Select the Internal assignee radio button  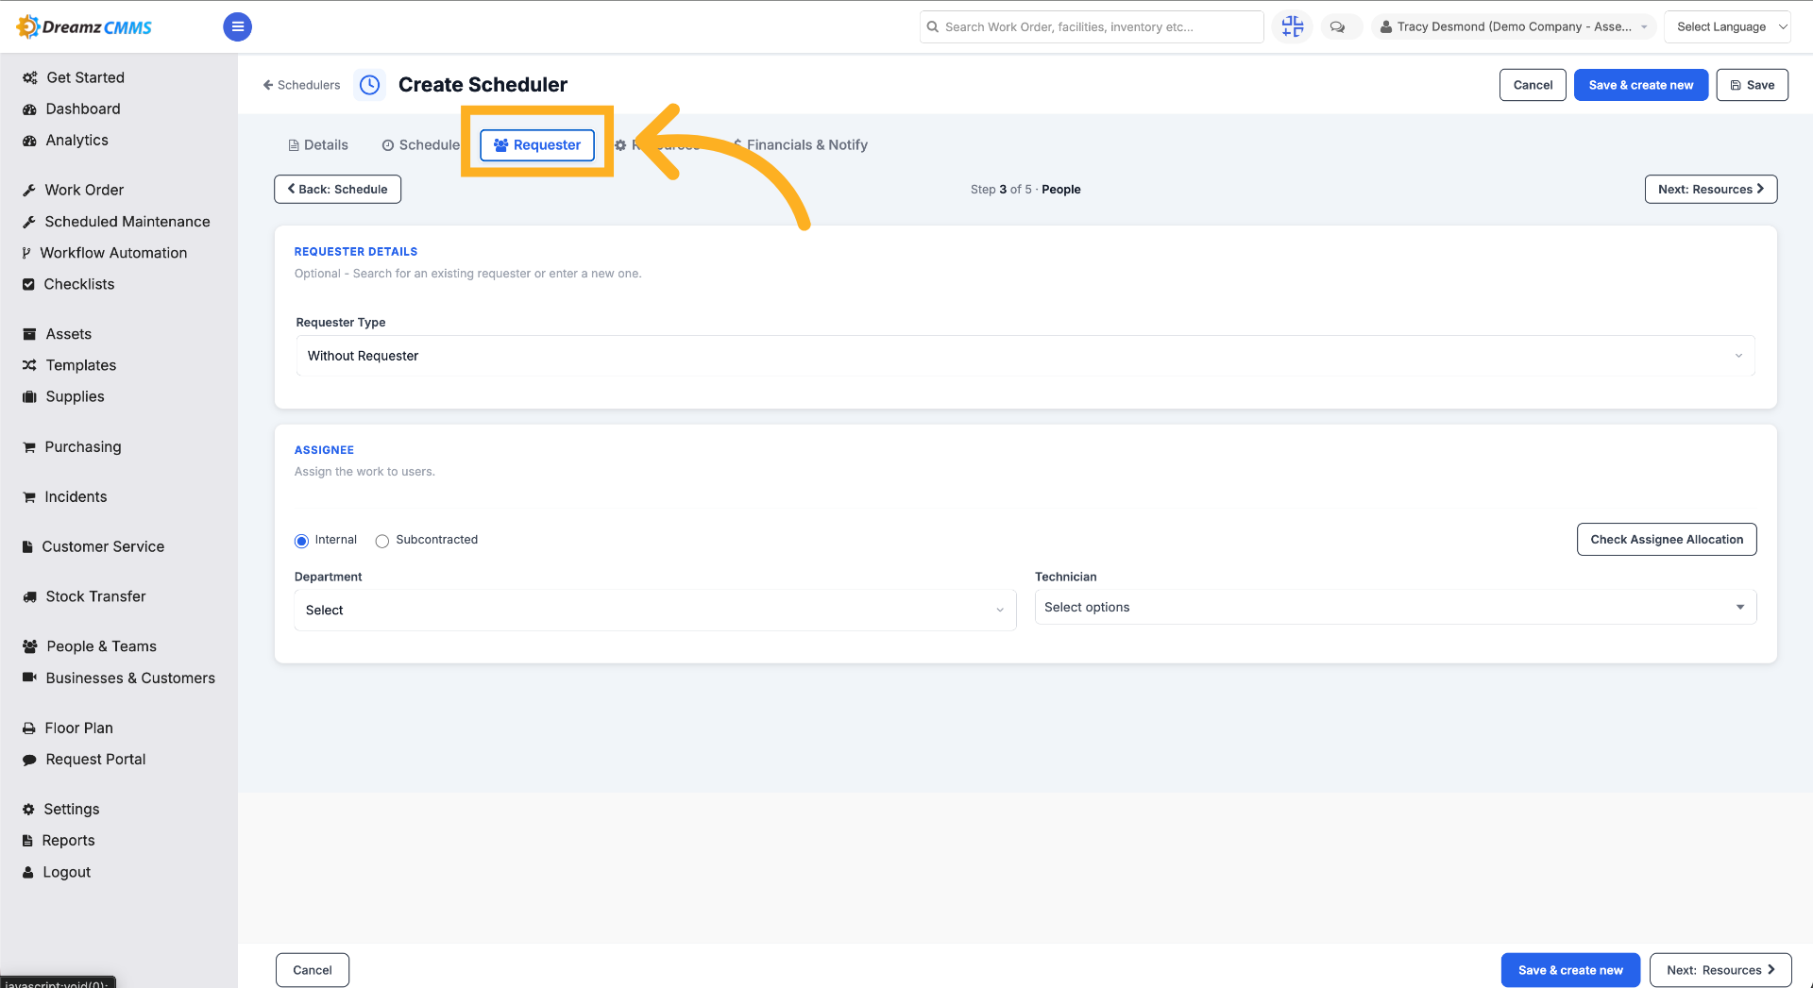[301, 541]
